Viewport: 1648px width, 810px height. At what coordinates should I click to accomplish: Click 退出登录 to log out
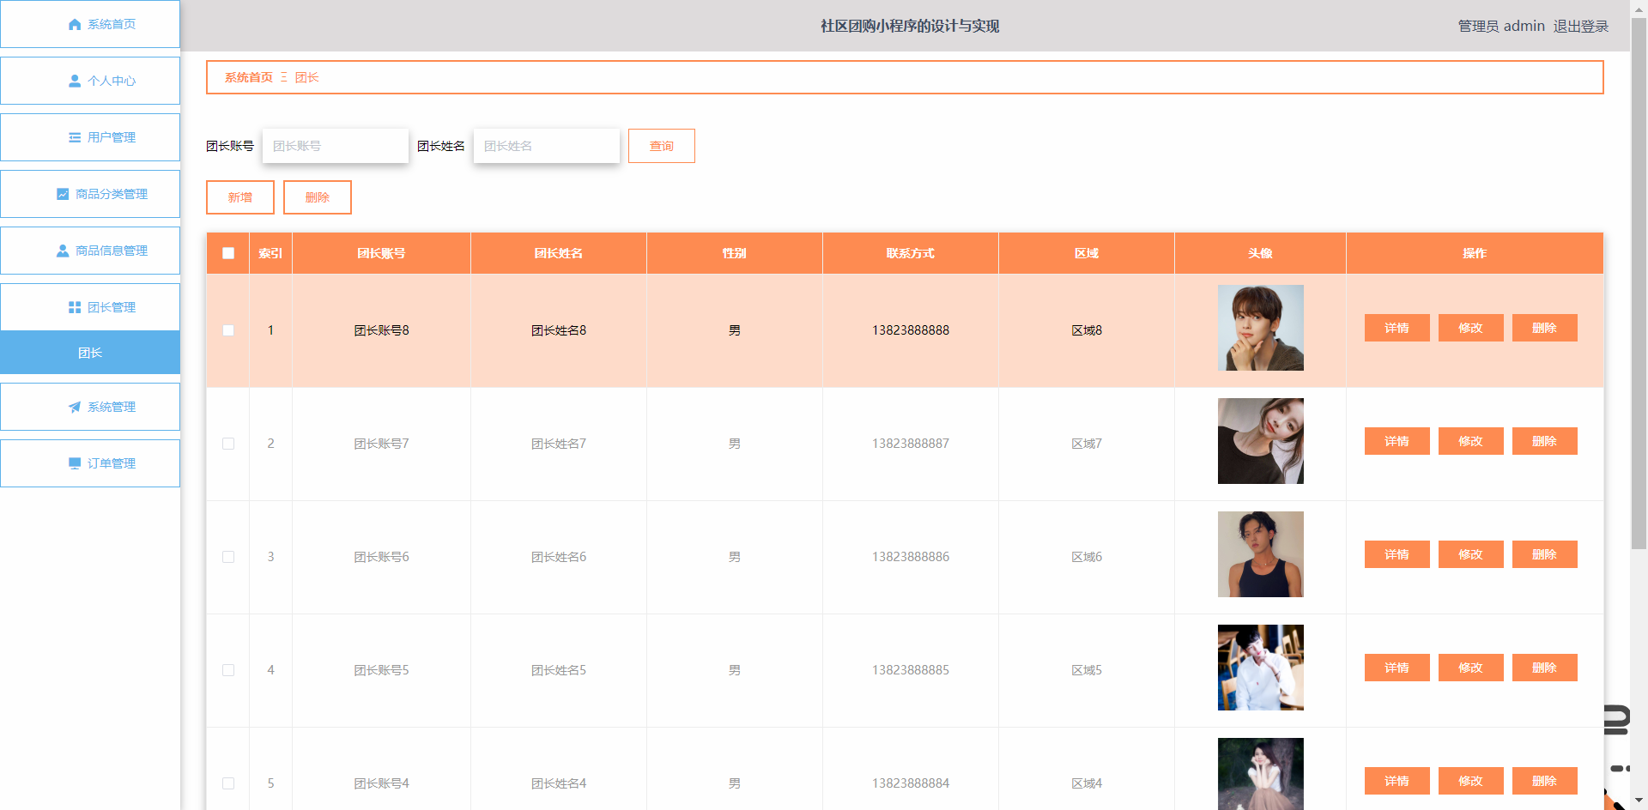click(1580, 27)
